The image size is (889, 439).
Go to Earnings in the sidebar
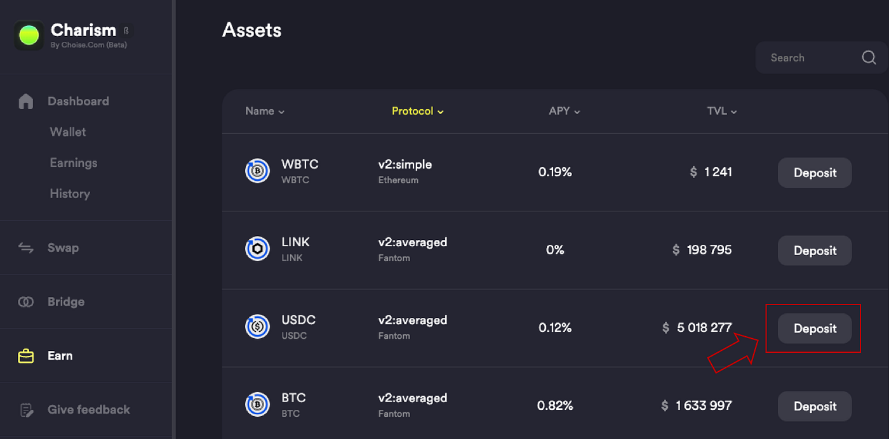click(x=74, y=163)
